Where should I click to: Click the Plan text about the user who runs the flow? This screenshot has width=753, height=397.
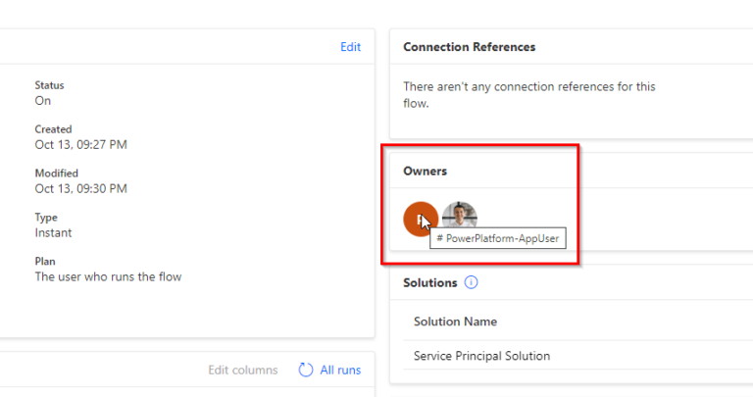tap(108, 276)
